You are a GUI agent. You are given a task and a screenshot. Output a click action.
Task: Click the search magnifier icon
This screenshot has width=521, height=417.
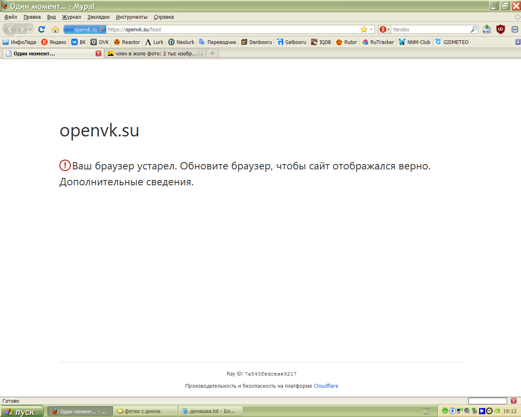coord(473,29)
